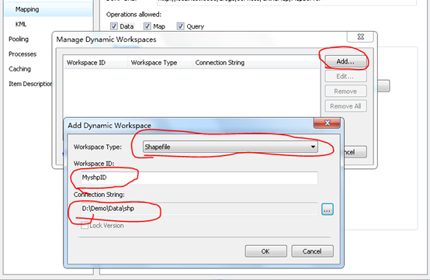The height and width of the screenshot is (280, 430).
Task: Toggle the Data operation checkbox
Action: pos(114,26)
